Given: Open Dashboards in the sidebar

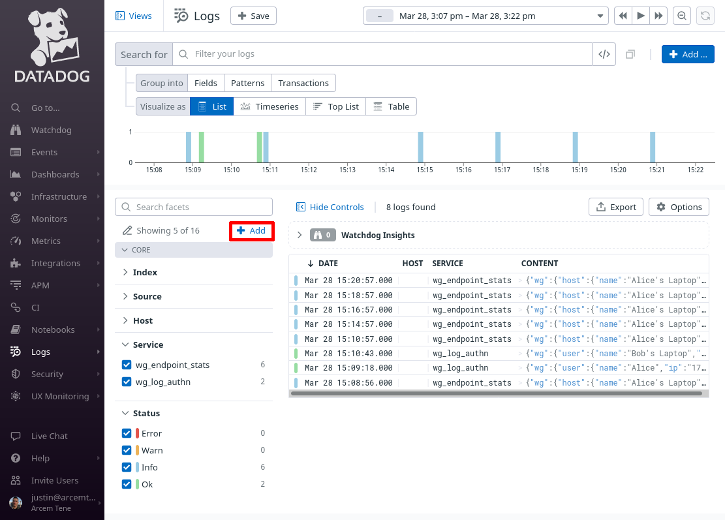Looking at the screenshot, I should 55,174.
